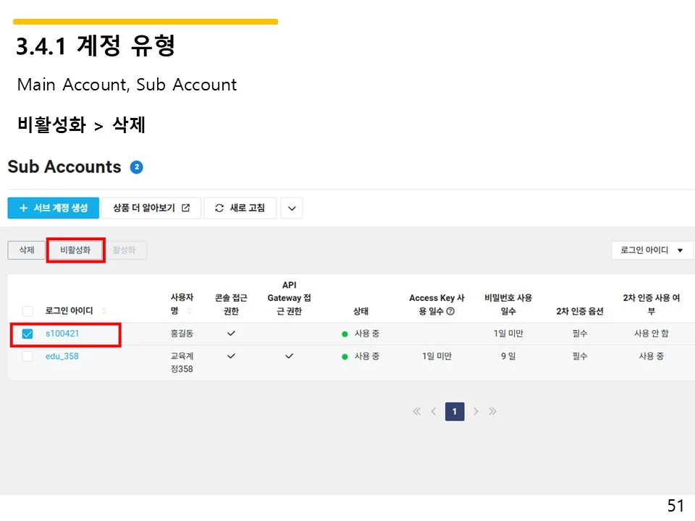Expand the dropdown next to 새로 고침

[291, 208]
